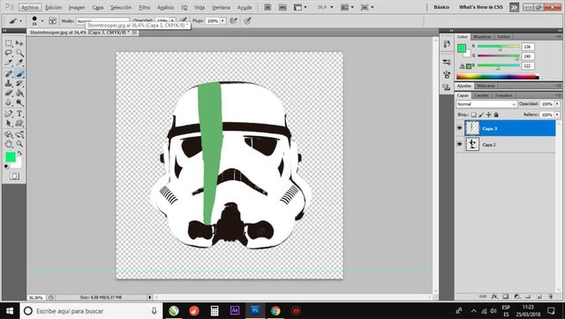Select the Pen tool
Screen dimensions: 565x319
pos(9,114)
